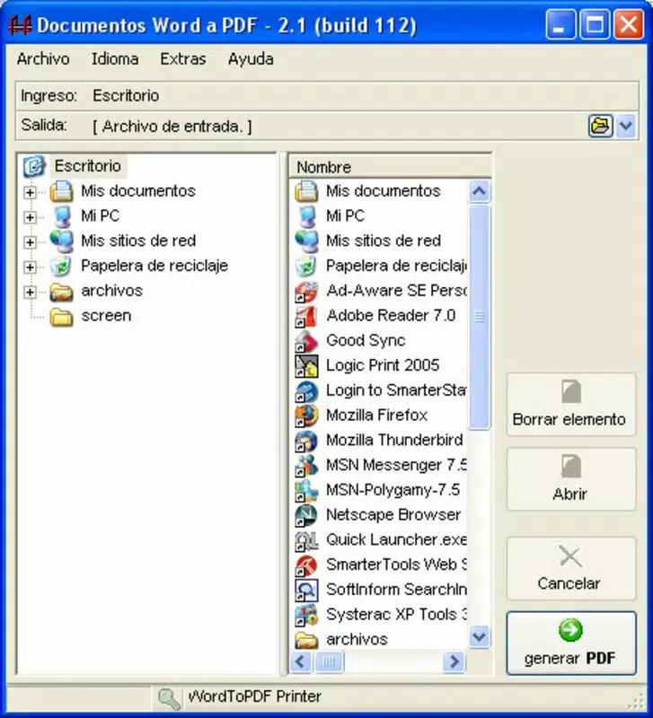Open the Salida dropdown arrow
The height and width of the screenshot is (718, 653).
626,126
